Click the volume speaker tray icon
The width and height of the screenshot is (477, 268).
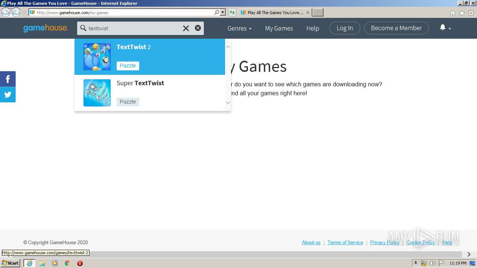[433, 263]
